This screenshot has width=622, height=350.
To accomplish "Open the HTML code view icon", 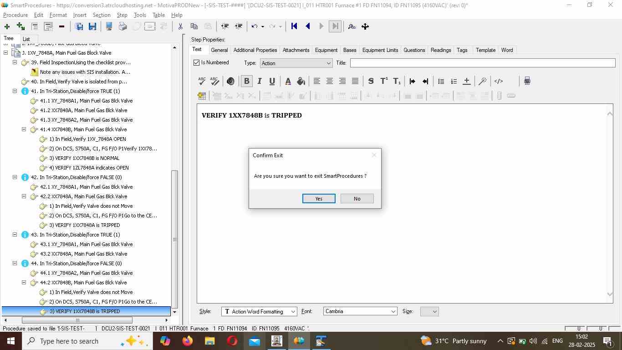I will point(499,81).
